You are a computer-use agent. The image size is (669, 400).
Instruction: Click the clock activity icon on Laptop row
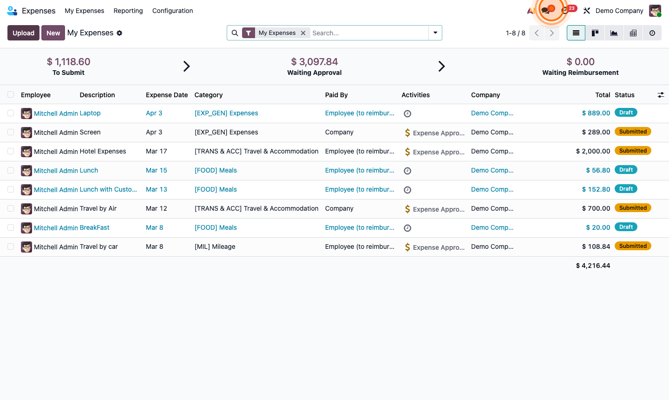pos(407,113)
